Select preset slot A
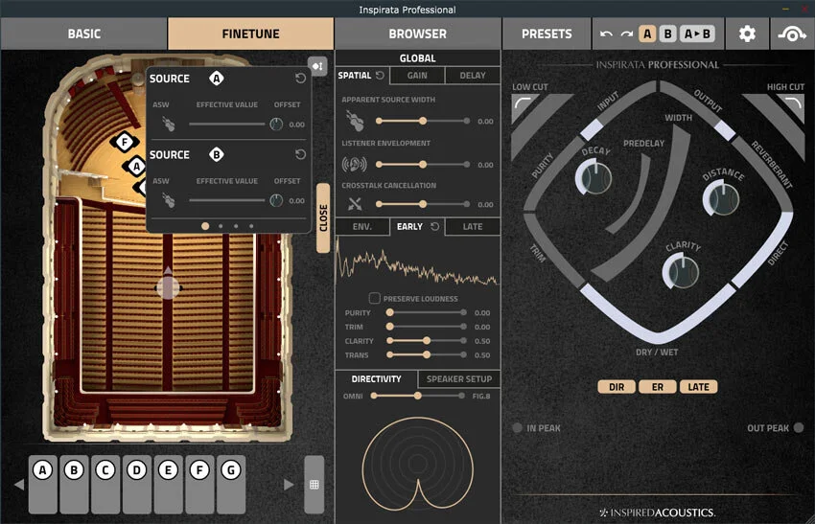The width and height of the screenshot is (815, 524). point(647,34)
